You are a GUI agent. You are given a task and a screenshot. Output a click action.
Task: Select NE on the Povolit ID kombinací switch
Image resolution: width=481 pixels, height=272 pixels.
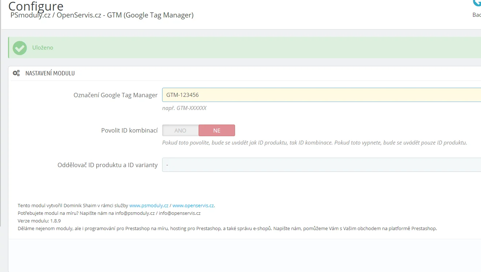click(x=217, y=130)
